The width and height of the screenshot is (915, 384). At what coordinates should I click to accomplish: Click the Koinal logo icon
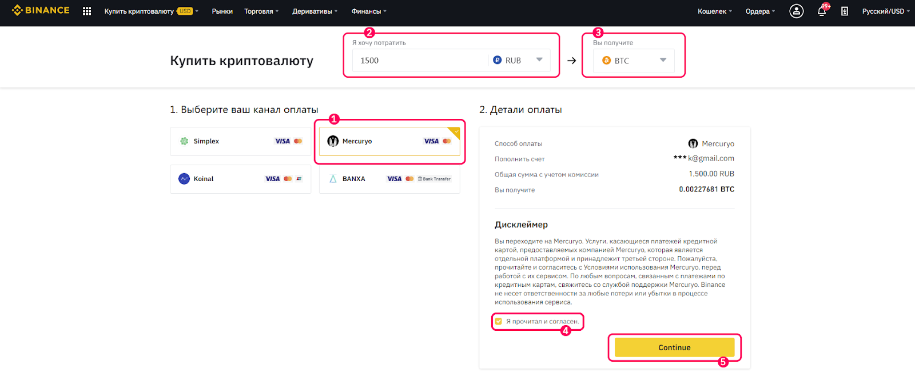click(x=184, y=179)
